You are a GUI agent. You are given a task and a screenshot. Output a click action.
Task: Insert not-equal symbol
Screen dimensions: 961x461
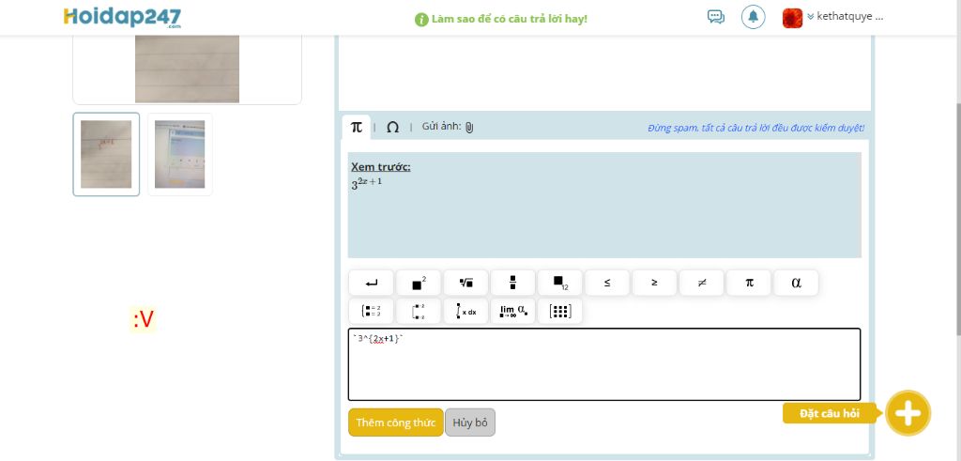point(702,283)
